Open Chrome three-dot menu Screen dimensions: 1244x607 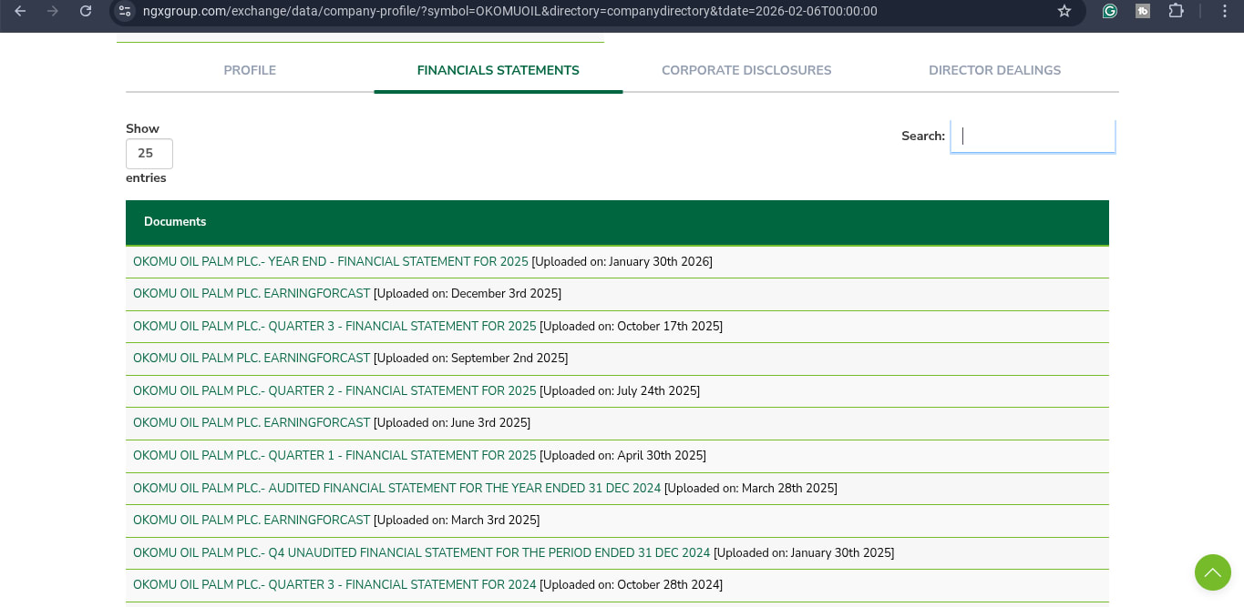click(x=1225, y=11)
